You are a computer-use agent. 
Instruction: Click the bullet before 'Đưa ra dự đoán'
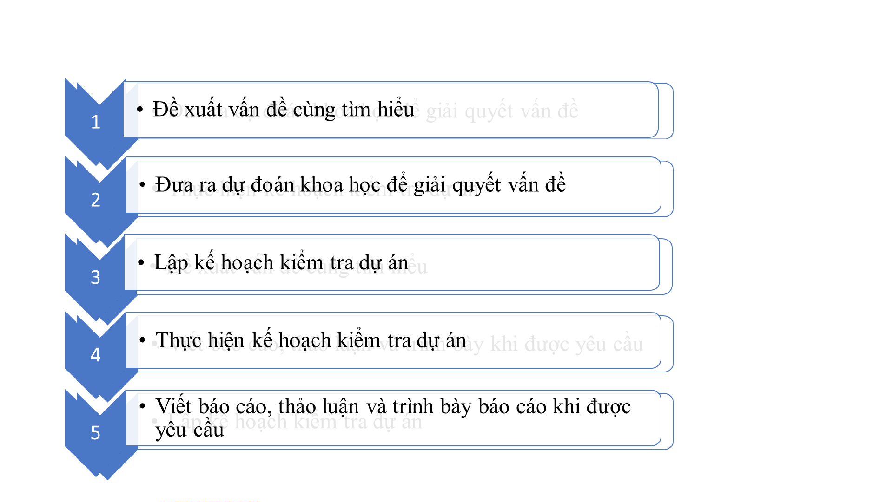coord(142,185)
